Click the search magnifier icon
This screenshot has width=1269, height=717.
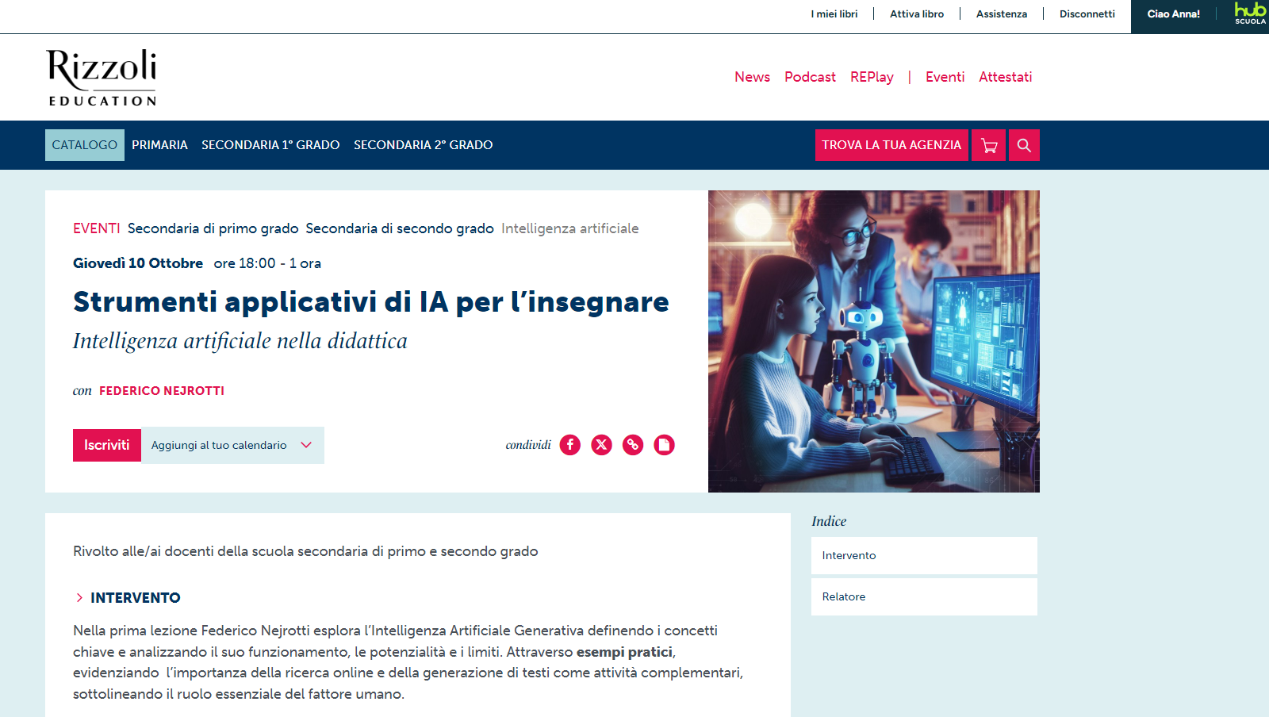click(1024, 145)
